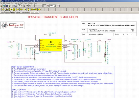139x98 pixels.
Task: Click the Save floppy disk icon
Action: point(7,6)
